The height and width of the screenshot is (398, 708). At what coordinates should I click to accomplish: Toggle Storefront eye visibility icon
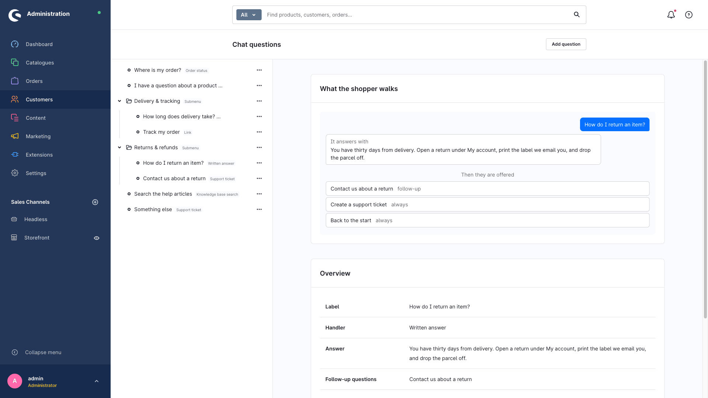point(97,238)
